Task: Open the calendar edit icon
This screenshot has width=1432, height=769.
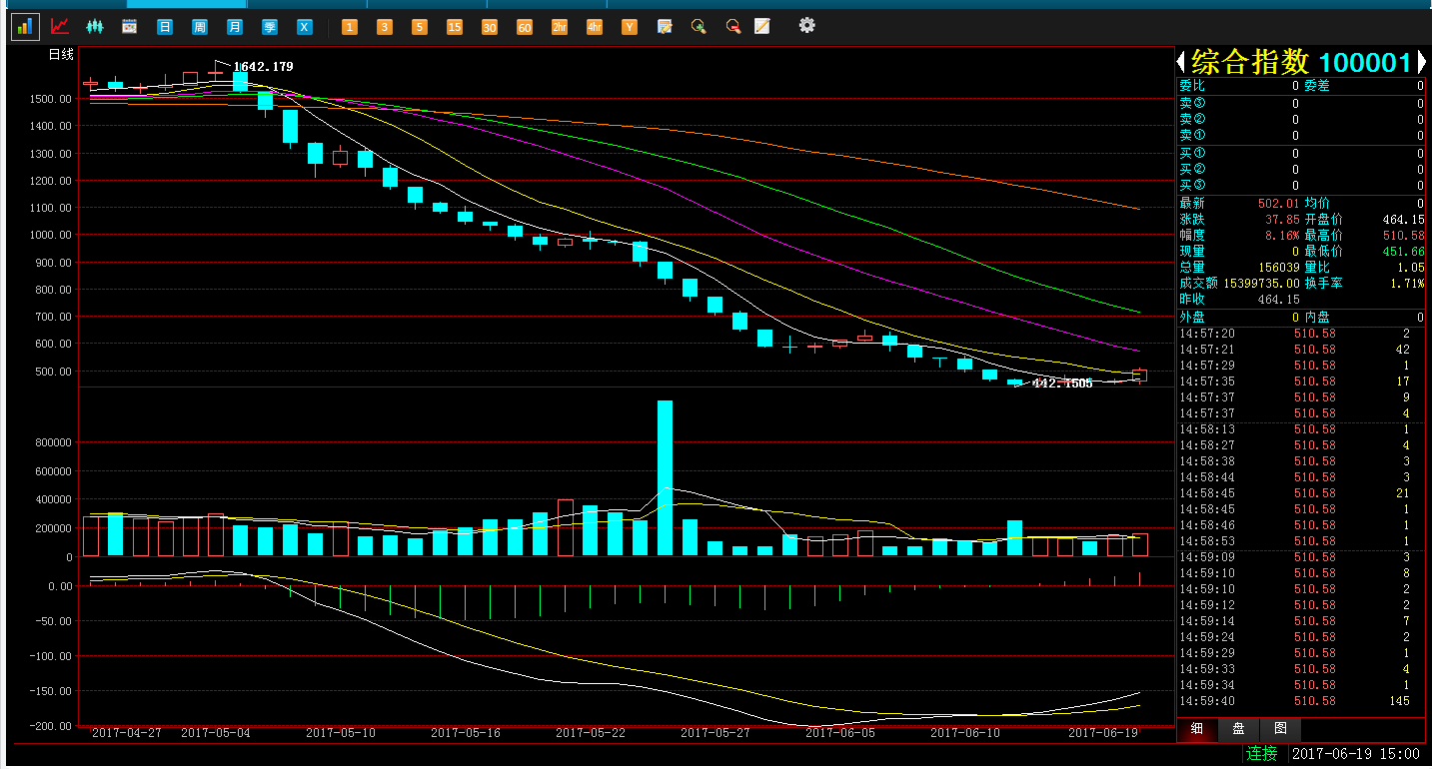Action: coord(665,27)
